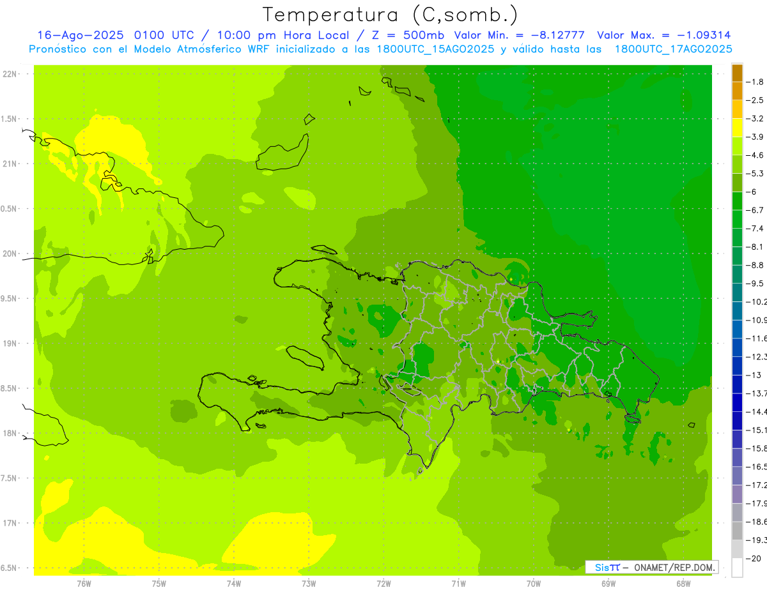Click the 74W longitude label

coord(234,583)
